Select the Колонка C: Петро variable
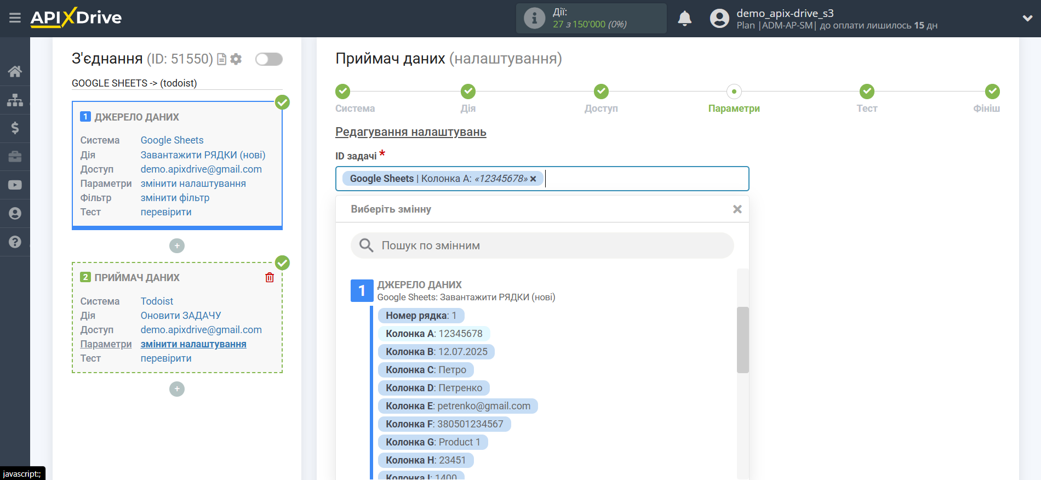1041x480 pixels. pos(426,370)
